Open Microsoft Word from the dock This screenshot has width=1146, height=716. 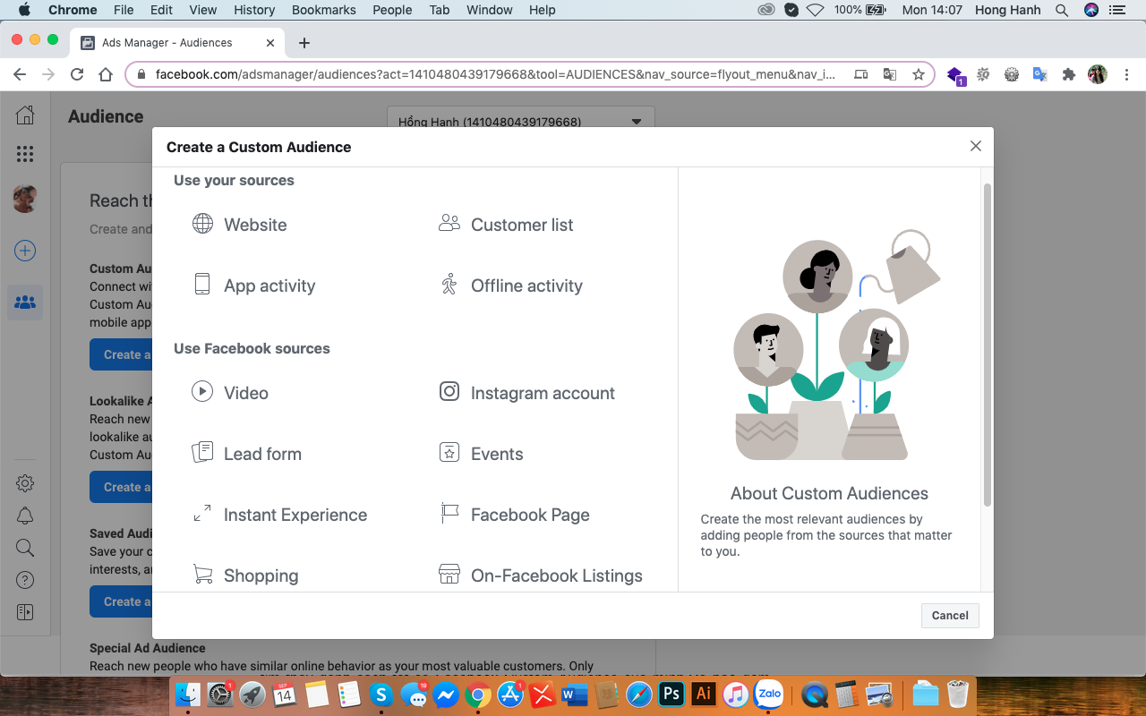[x=574, y=695]
